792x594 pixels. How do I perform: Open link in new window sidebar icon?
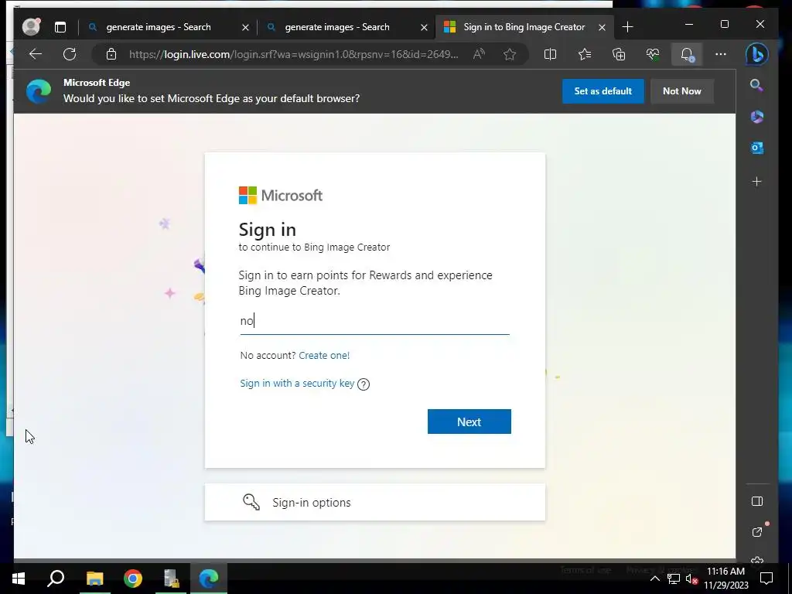click(x=757, y=532)
